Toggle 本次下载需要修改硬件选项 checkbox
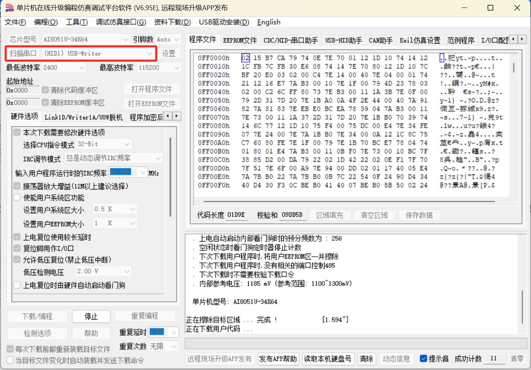Screen dimensions: 531x370 [x=17, y=132]
